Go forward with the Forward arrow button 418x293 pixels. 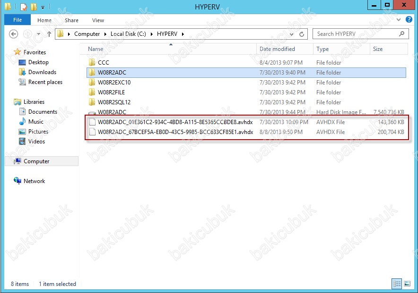27,34
